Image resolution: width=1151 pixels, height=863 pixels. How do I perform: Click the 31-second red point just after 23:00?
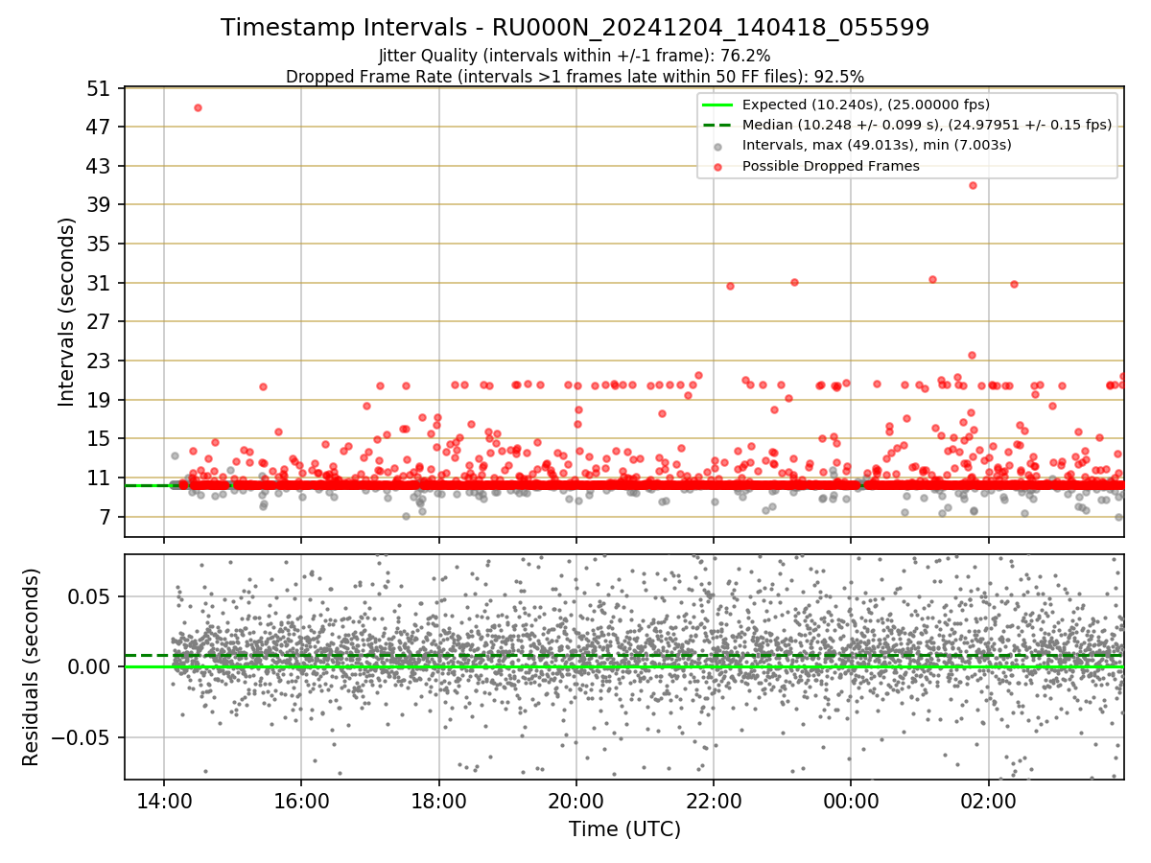pos(794,282)
